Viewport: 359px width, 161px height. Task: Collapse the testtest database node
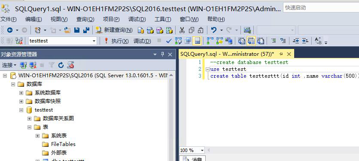[x=21, y=110]
